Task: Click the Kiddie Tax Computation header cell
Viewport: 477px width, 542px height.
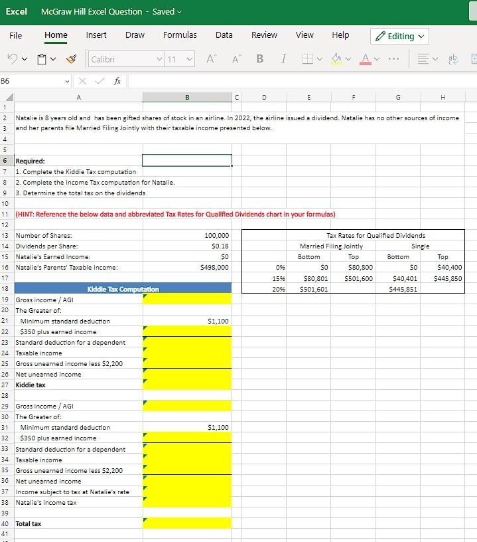Action: pyautogui.click(x=123, y=289)
